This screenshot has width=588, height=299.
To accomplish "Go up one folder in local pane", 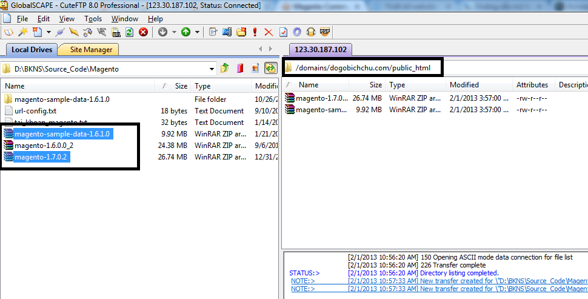I will (225, 69).
